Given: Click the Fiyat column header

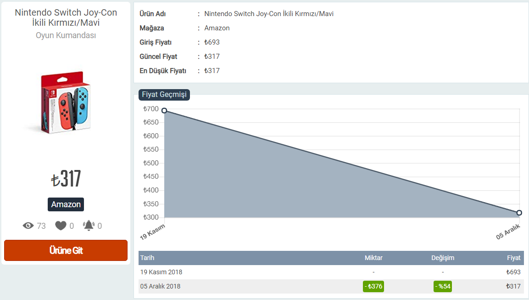Looking at the screenshot, I should click(513, 258).
